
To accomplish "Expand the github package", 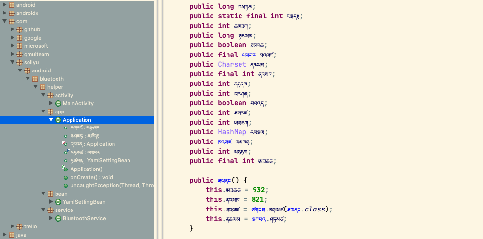I will point(13,29).
